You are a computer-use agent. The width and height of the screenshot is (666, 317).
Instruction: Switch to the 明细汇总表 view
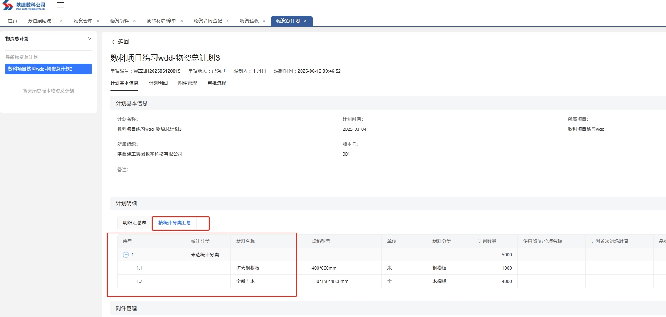click(134, 223)
